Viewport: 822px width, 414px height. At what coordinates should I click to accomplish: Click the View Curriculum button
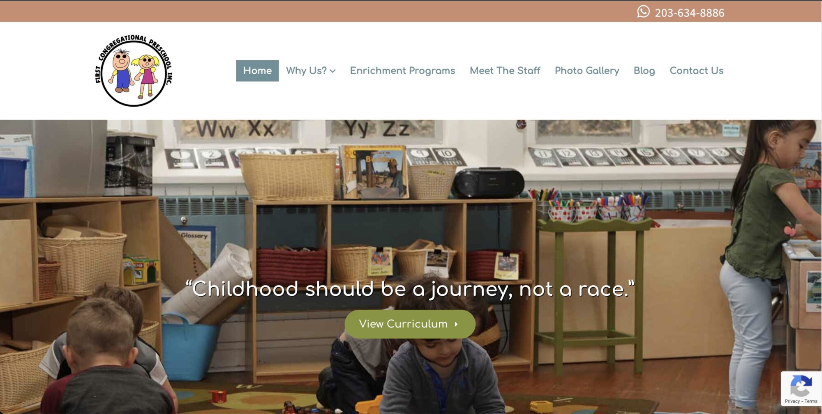(x=410, y=324)
